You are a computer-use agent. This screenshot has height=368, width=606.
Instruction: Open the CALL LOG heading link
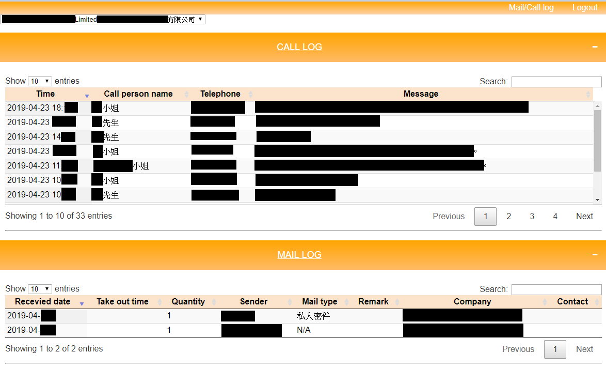299,47
